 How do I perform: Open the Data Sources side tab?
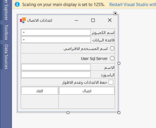tap(6, 57)
